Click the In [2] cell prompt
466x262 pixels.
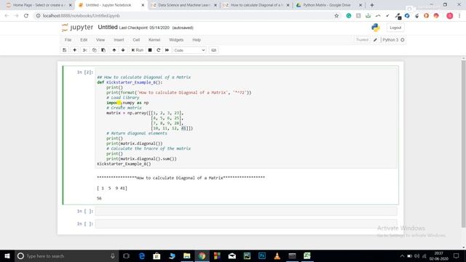point(85,72)
